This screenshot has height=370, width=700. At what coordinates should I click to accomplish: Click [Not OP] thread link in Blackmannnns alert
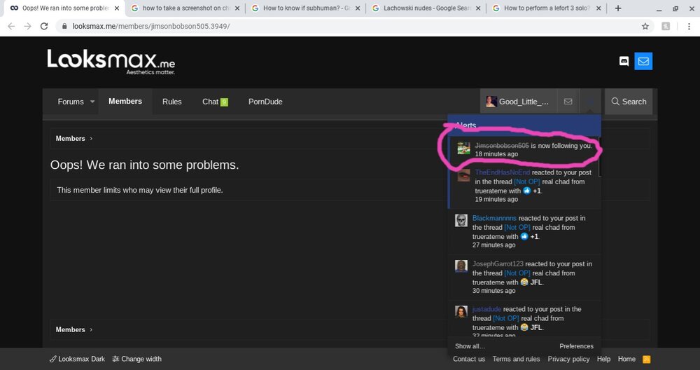[517, 228]
